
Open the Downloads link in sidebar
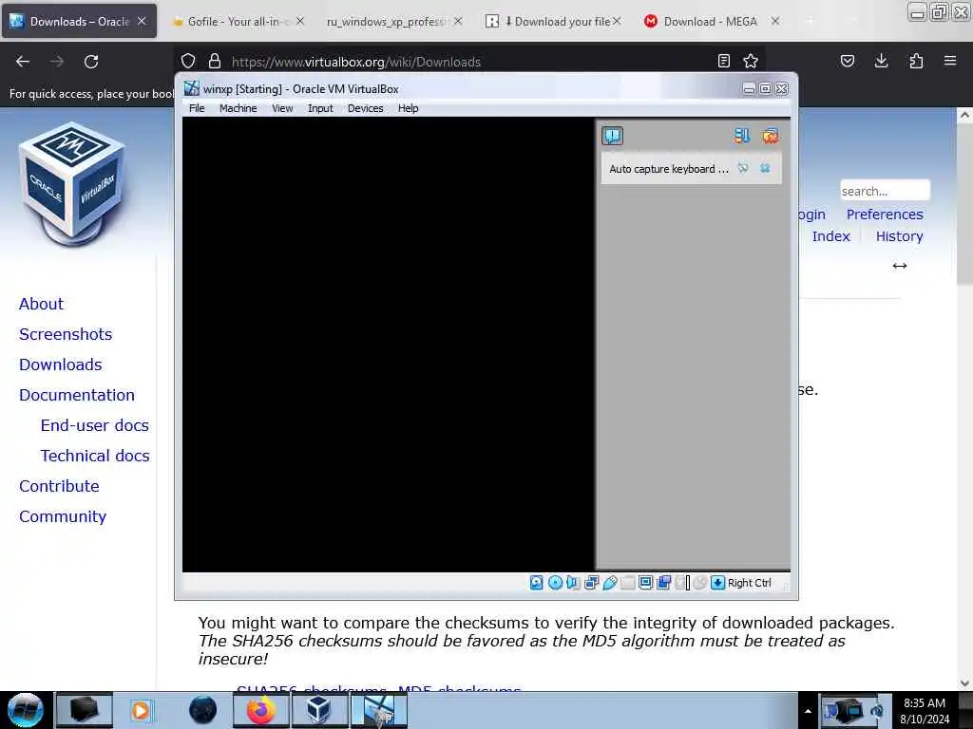pyautogui.click(x=60, y=364)
